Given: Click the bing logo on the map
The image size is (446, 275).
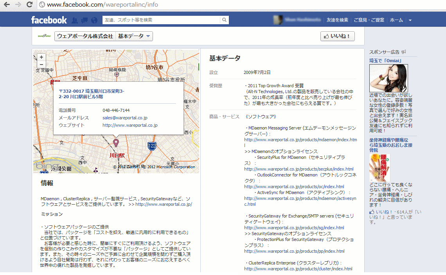Looking at the screenshot, I should (x=47, y=165).
